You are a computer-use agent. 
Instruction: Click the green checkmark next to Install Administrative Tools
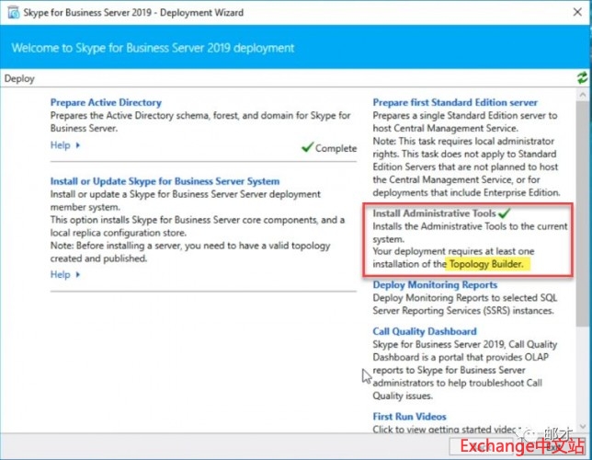point(503,213)
